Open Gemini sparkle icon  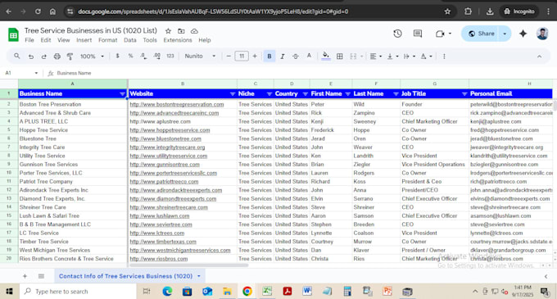pos(523,34)
